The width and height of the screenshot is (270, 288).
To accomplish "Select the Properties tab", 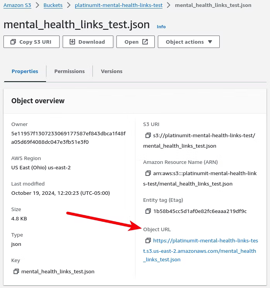I will click(x=25, y=71).
